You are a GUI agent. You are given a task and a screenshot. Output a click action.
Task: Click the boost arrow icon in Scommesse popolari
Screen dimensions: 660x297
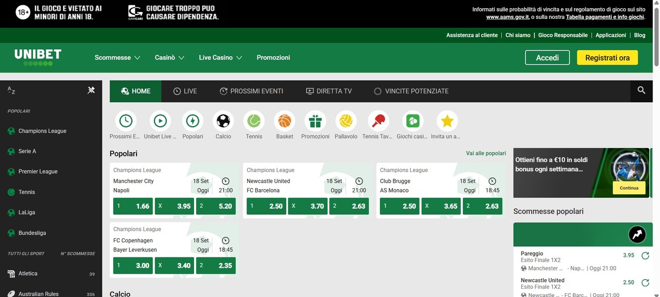(x=637, y=234)
